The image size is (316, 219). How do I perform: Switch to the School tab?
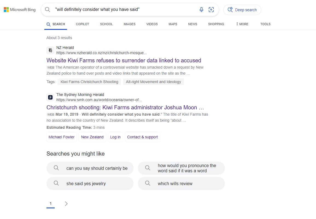106,24
